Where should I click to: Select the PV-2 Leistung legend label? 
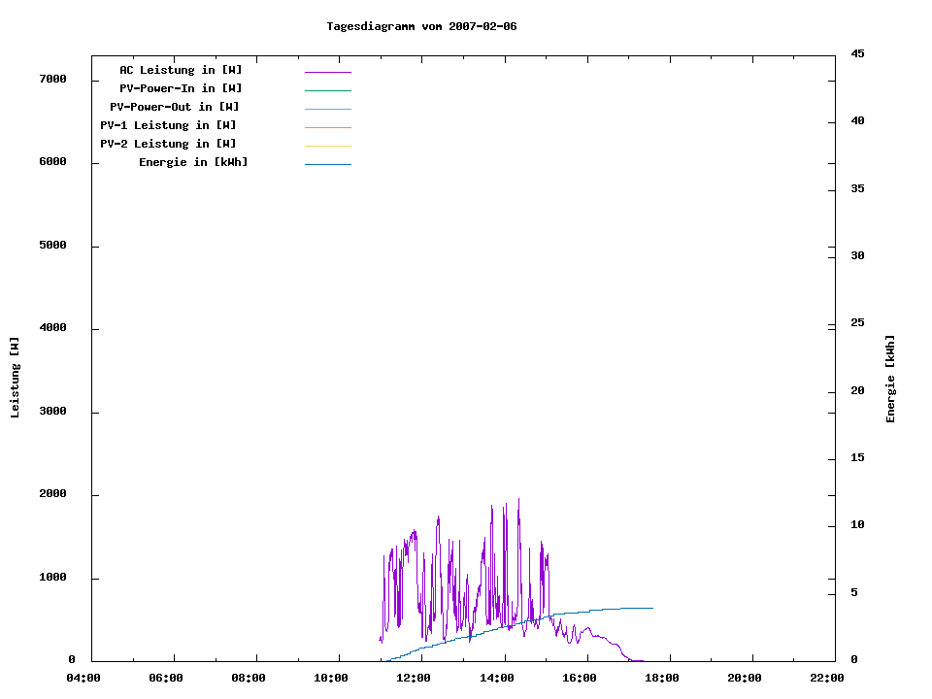pos(168,144)
